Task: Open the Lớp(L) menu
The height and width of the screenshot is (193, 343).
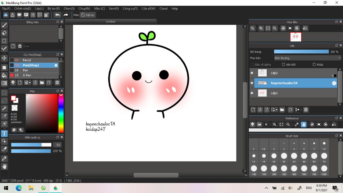Action: pyautogui.click(x=40, y=8)
